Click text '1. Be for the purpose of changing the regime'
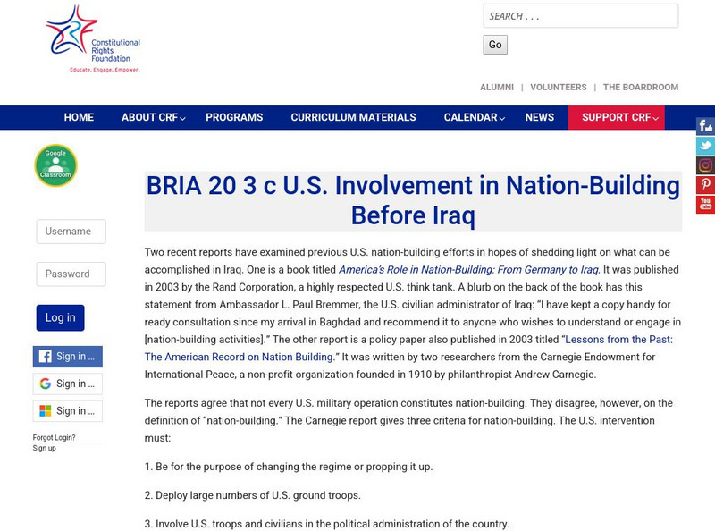Screen dimensions: 715x531 [248, 467]
